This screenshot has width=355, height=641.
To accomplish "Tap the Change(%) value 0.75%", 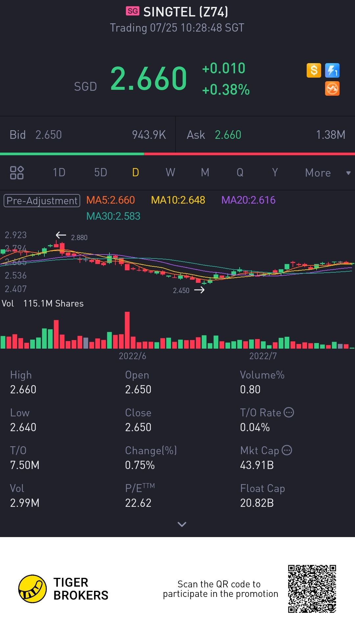I will (x=140, y=465).
